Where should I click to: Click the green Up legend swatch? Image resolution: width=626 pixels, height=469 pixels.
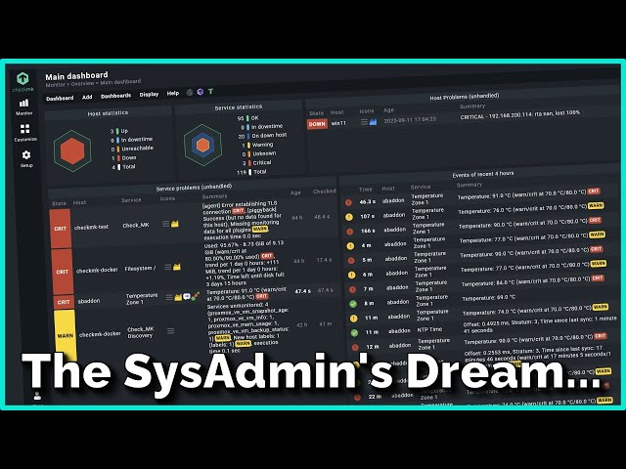click(117, 131)
